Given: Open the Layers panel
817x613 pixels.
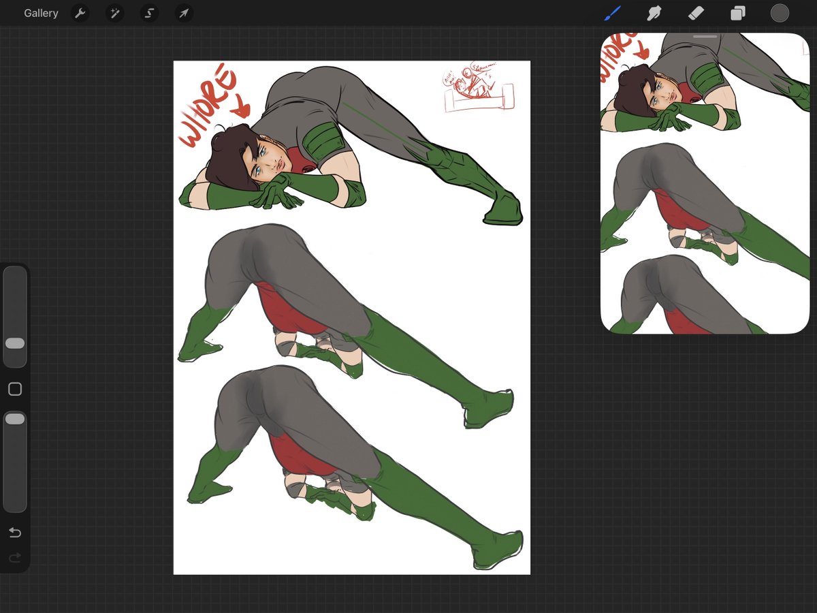Looking at the screenshot, I should coord(738,13).
